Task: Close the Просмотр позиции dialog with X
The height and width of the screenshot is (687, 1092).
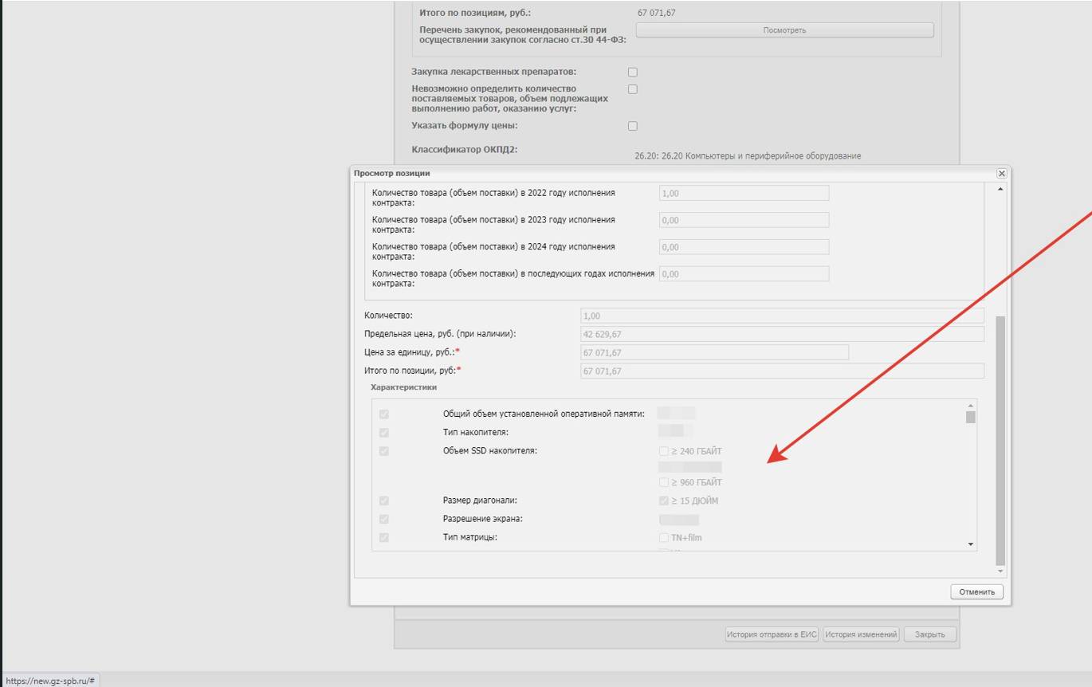Action: (x=1002, y=173)
